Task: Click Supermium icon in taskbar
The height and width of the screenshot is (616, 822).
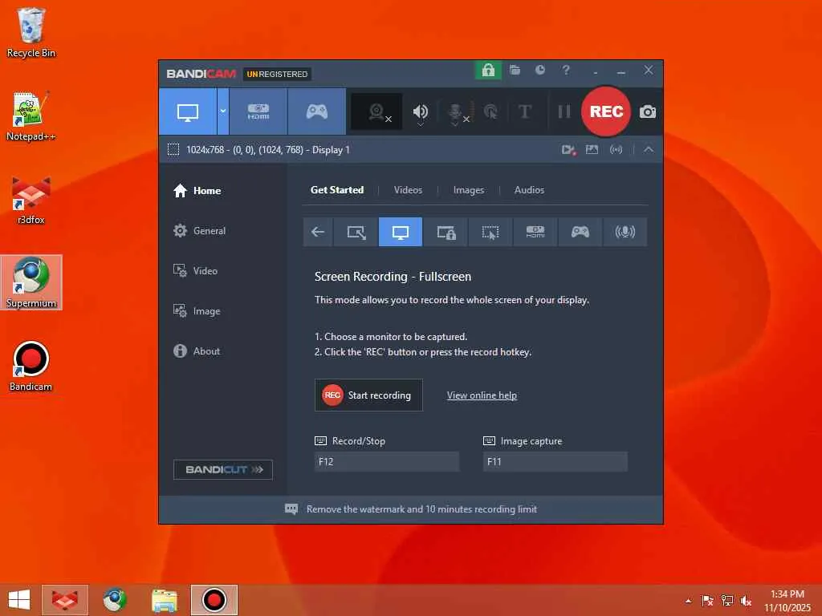Action: pyautogui.click(x=114, y=600)
